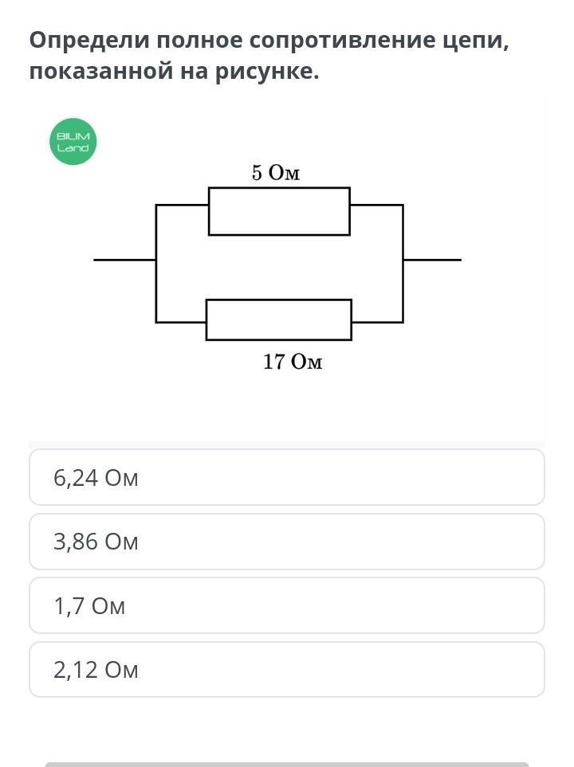This screenshot has width=574, height=767.
Task: Click the wire left of the 5 Ом resistor
Action: pyautogui.click(x=182, y=205)
